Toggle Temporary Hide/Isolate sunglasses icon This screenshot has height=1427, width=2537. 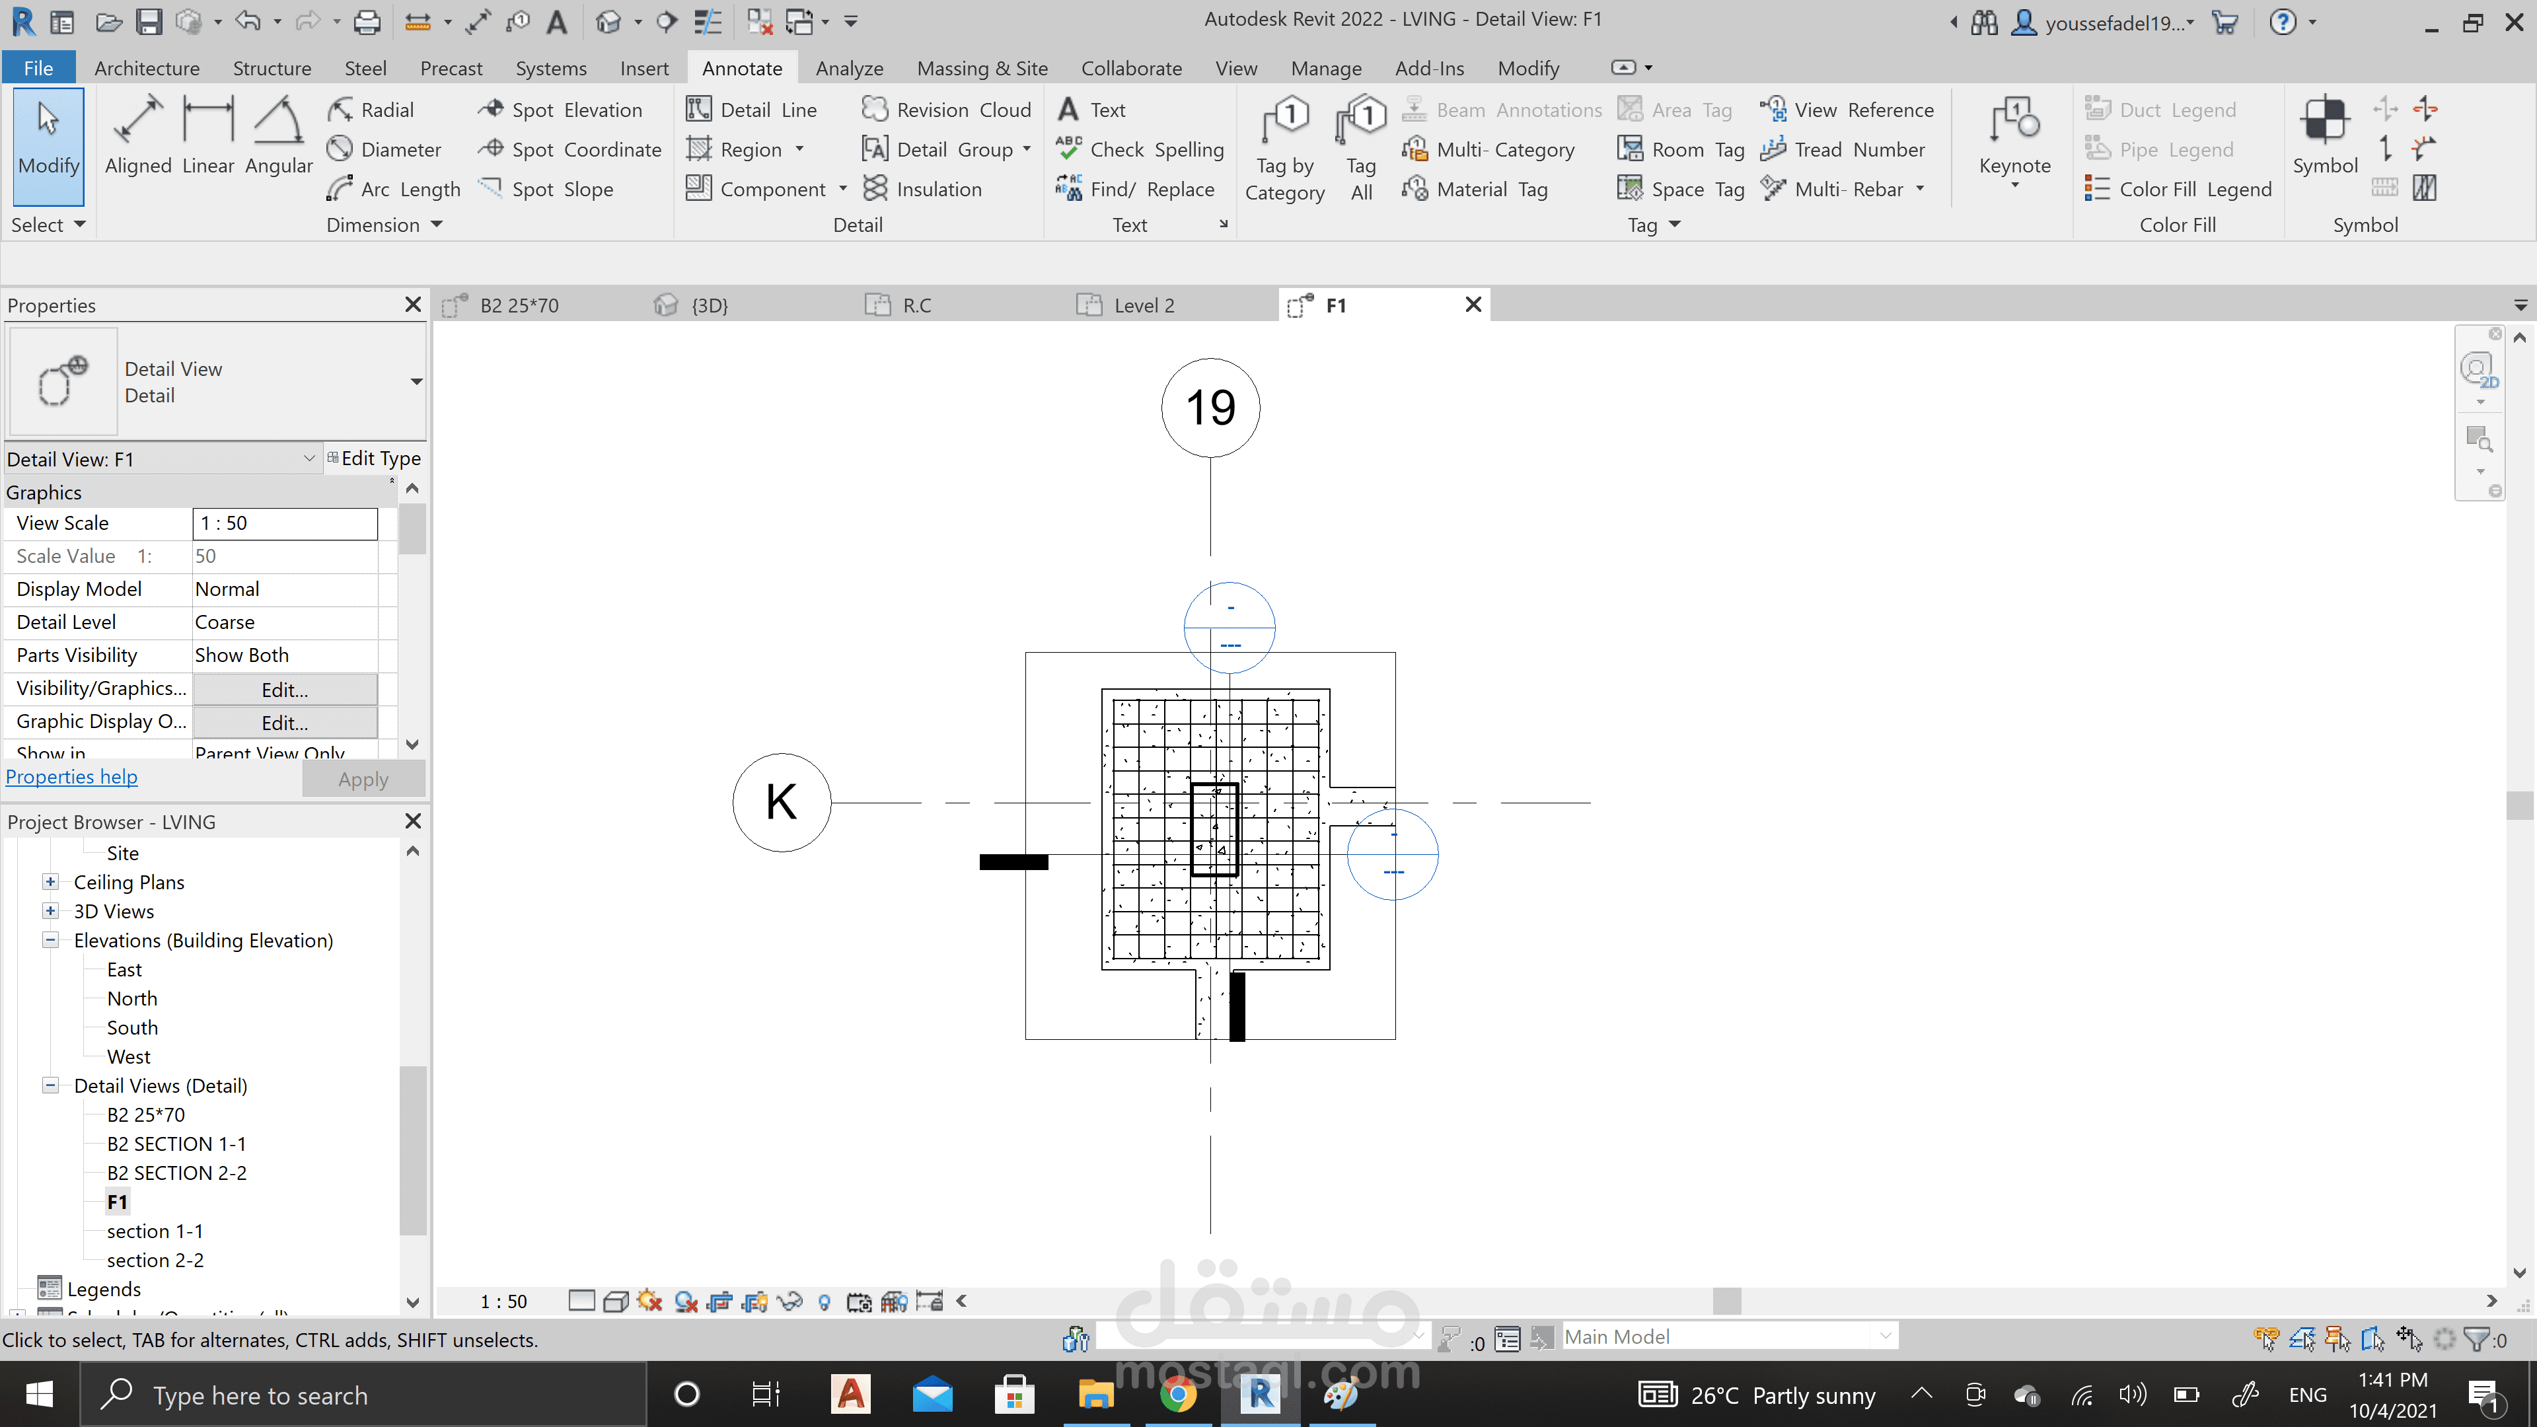[790, 1302]
